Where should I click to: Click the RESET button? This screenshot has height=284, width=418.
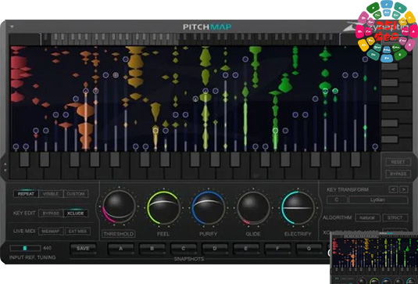398,162
